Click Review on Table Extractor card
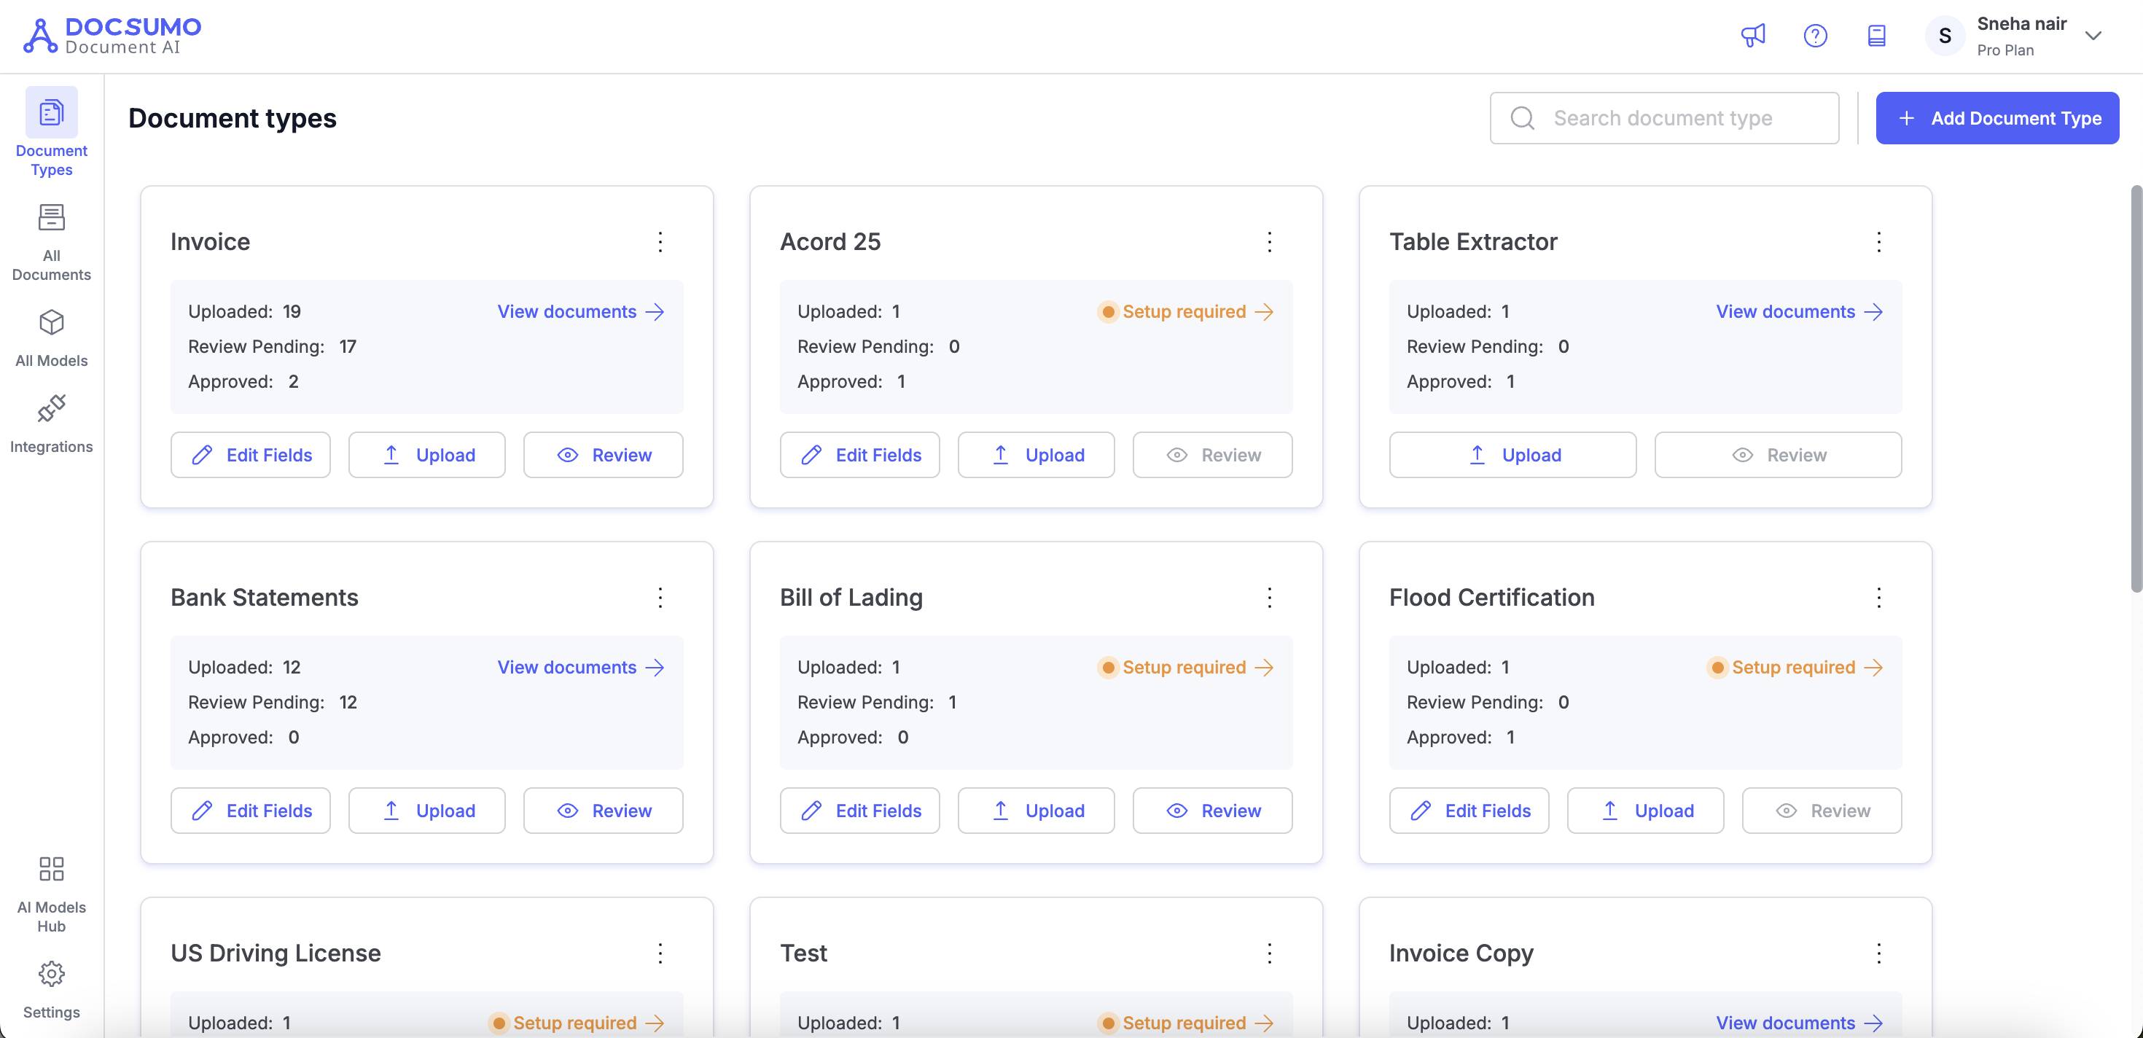 click(x=1778, y=455)
